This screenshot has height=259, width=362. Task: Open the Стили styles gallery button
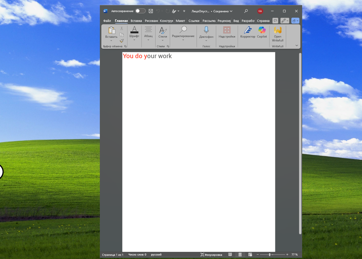click(x=163, y=34)
